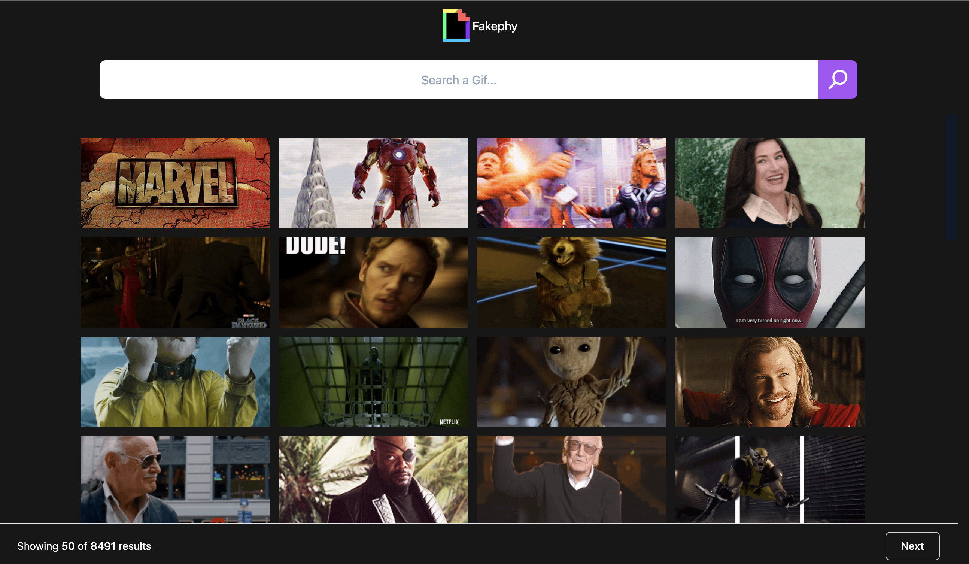
Task: Open the Netflix green corridor gif
Action: tap(373, 382)
